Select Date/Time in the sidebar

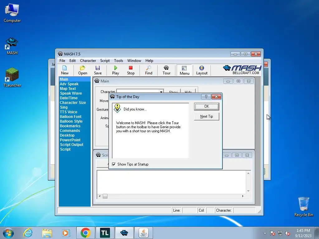pos(69,98)
